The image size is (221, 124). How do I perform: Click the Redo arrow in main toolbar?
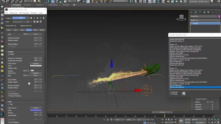pyautogui.click(x=7, y=1)
